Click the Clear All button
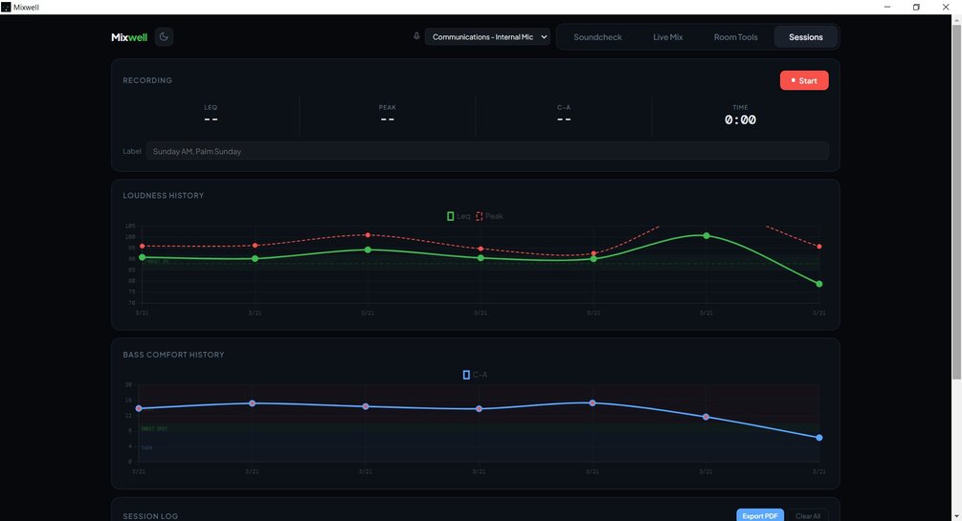Screen dimensions: 962x521 tap(807, 515)
